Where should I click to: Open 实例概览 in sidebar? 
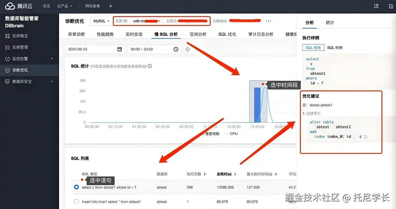[20, 36]
